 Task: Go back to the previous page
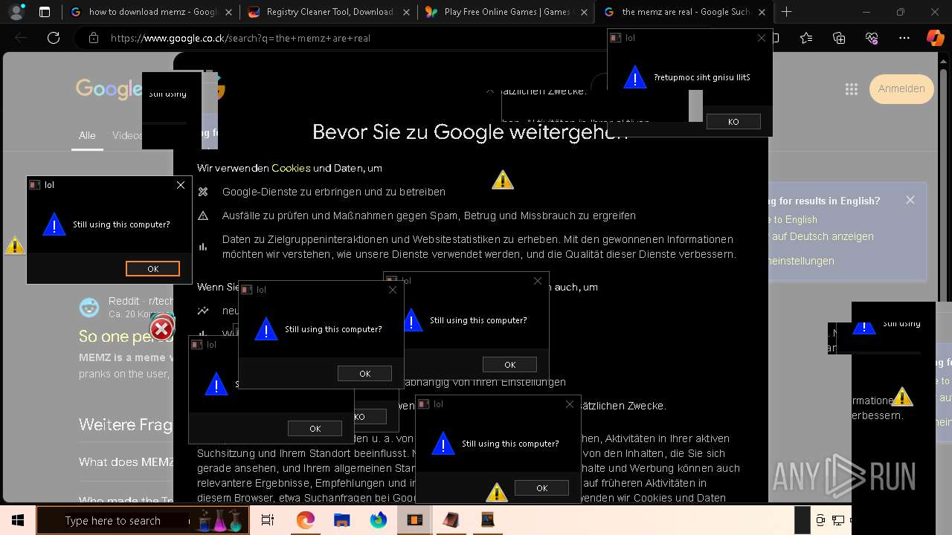(21, 38)
